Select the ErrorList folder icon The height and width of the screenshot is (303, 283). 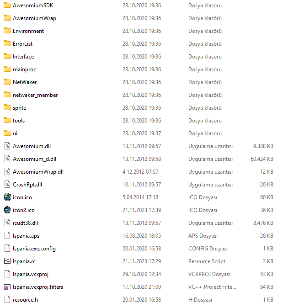(7, 43)
